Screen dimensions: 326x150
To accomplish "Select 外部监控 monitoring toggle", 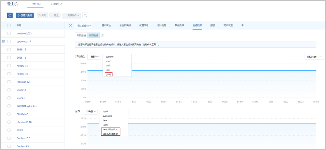I will click(x=81, y=35).
